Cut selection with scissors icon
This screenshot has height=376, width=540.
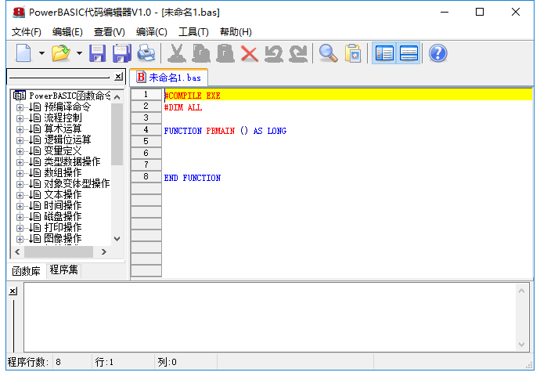point(177,53)
